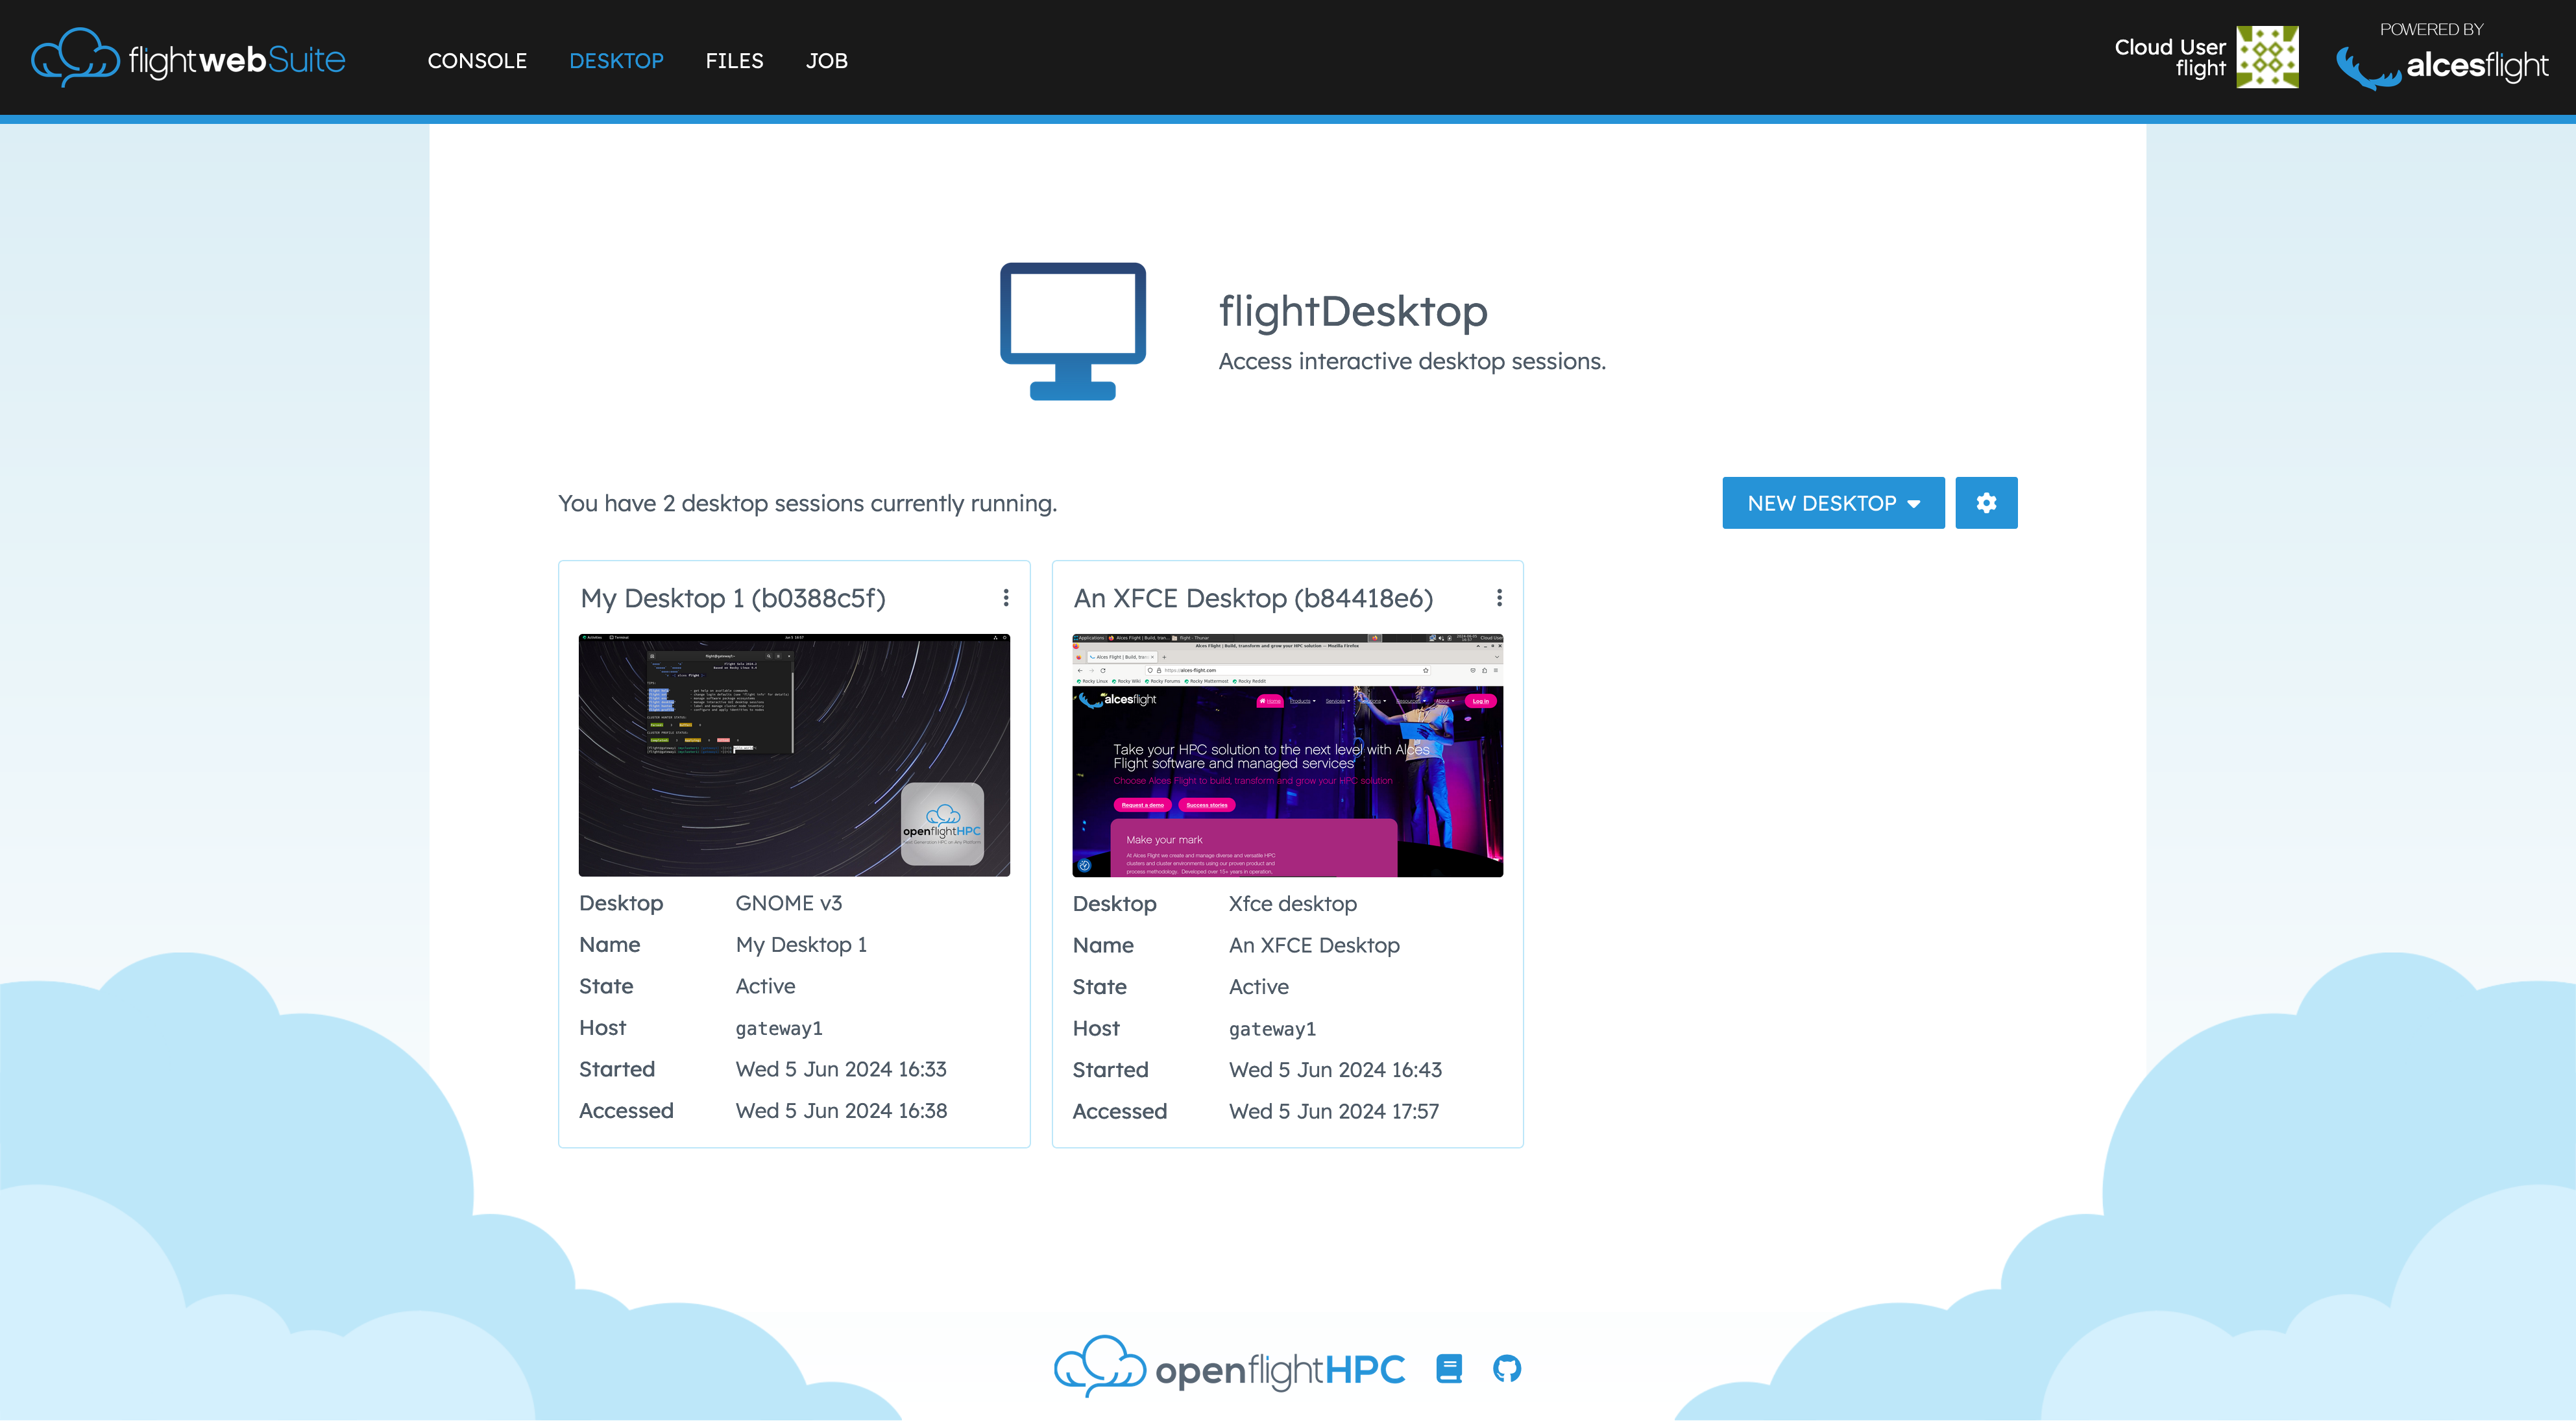Open options menu for An XFCE Desktop
The height and width of the screenshot is (1421, 2576).
[1499, 597]
